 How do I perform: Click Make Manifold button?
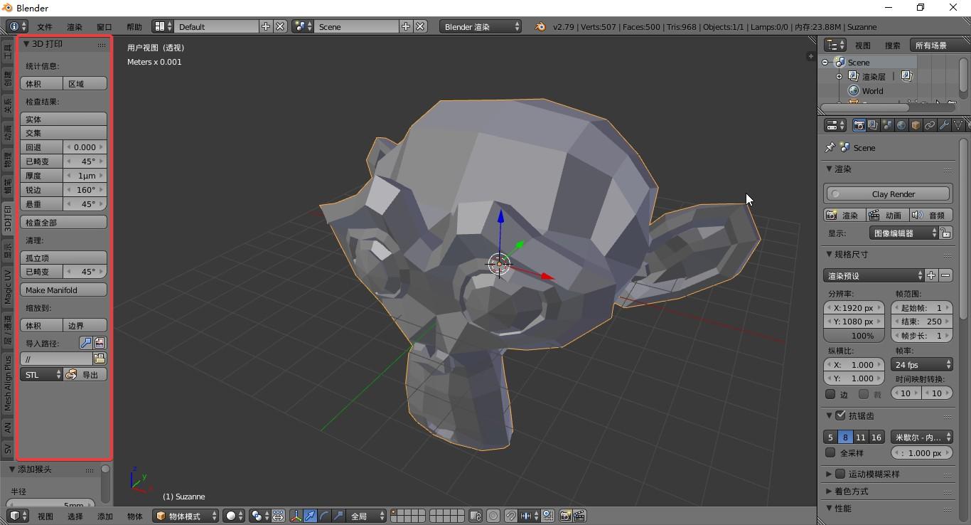click(64, 290)
